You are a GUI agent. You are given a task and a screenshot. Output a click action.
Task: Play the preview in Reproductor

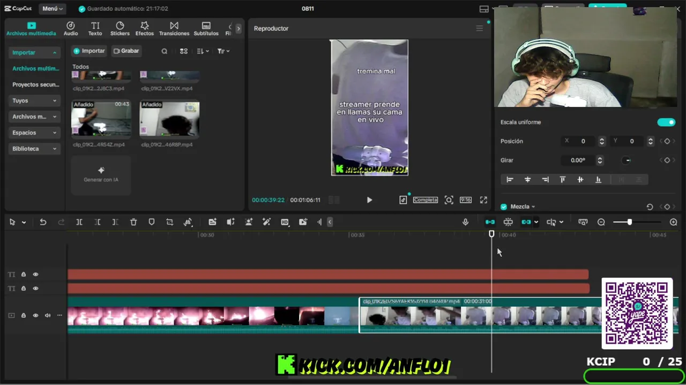pos(369,200)
